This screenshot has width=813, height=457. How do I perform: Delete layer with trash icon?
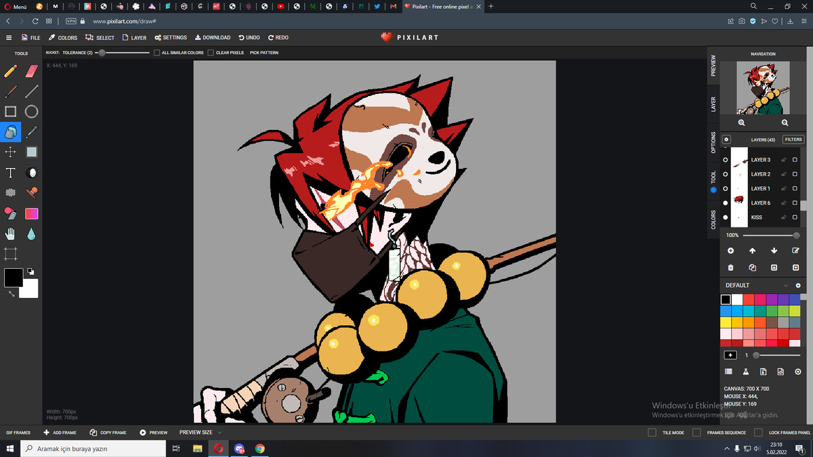pyautogui.click(x=730, y=267)
